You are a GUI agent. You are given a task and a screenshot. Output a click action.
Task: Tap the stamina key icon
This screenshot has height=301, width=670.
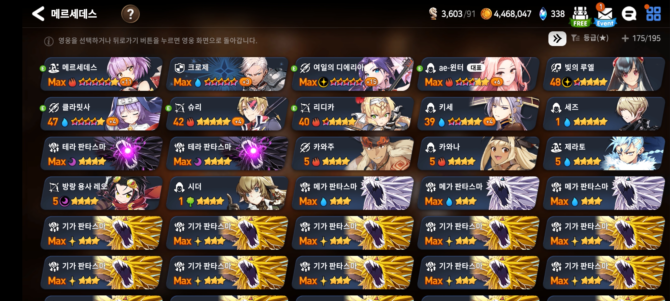(x=433, y=13)
